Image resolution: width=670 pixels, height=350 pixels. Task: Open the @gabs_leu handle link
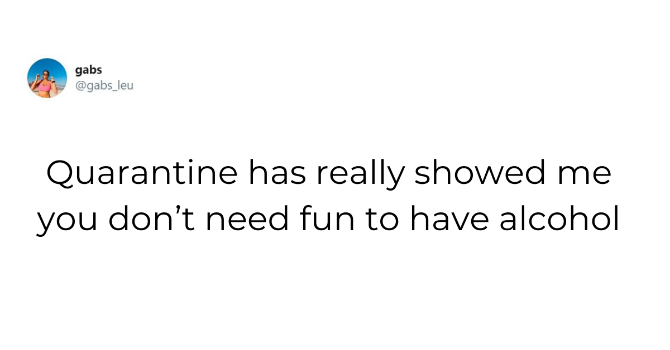click(x=104, y=86)
